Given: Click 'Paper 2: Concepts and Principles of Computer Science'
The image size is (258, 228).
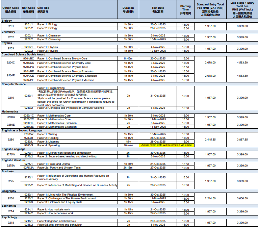Looking at the screenshot, I should point(71,108).
